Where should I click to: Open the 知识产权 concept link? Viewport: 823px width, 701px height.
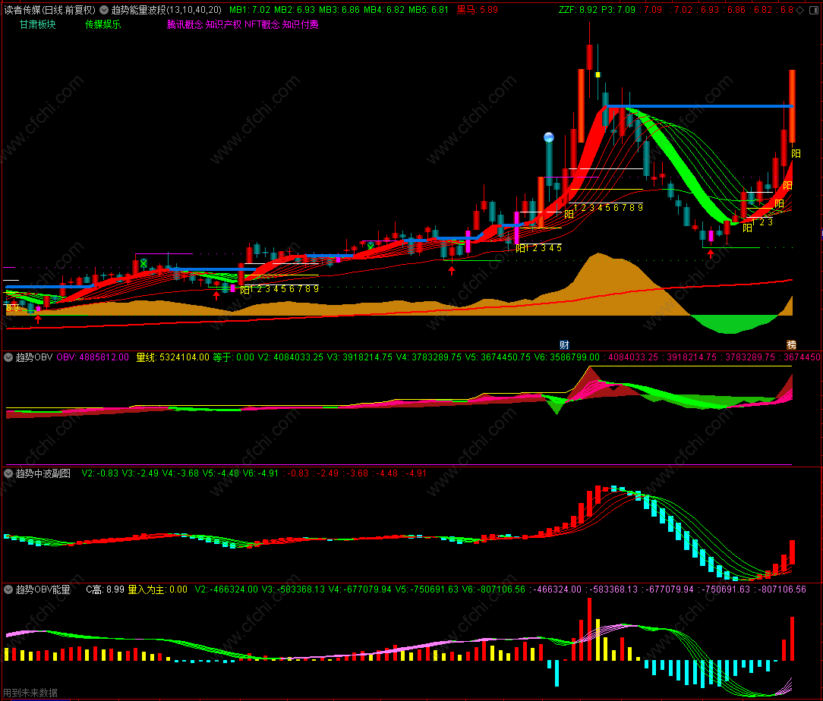click(x=224, y=24)
